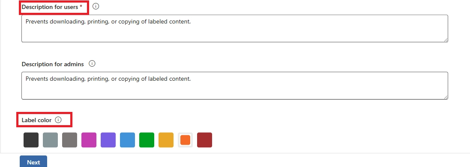Select the charcoal black label color

point(31,140)
